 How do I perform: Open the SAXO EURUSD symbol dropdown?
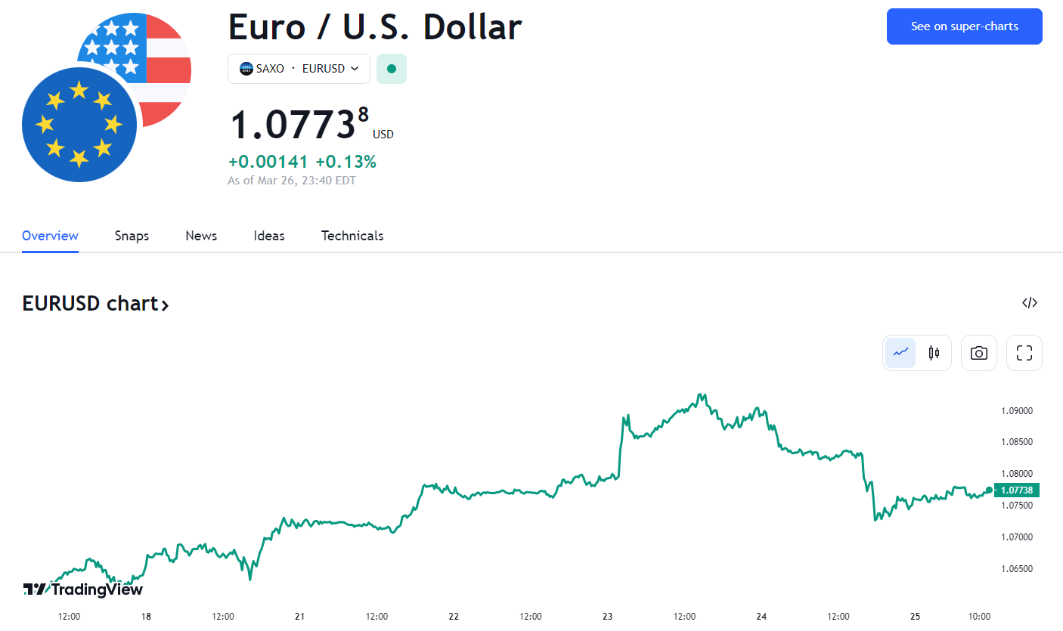(x=299, y=69)
